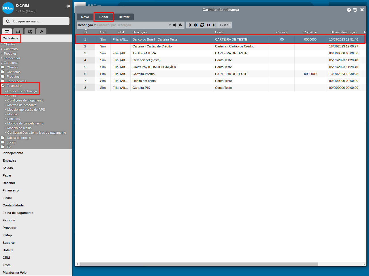Go to previous page of records
The width and height of the screenshot is (369, 276).
click(196, 25)
